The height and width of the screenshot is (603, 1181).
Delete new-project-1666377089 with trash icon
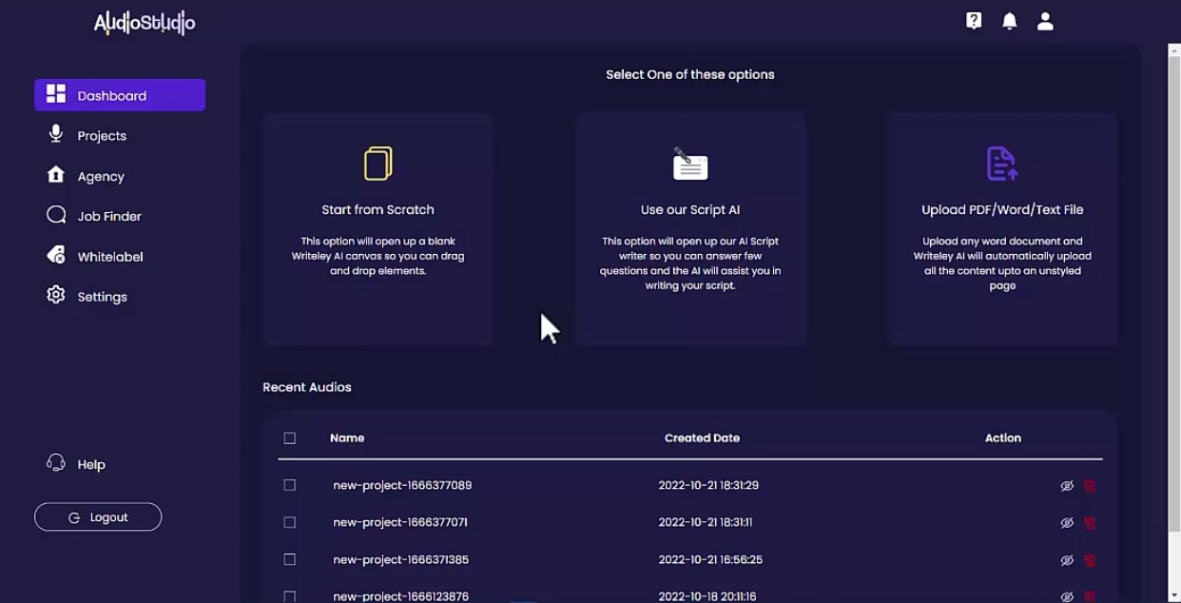pyautogui.click(x=1090, y=486)
